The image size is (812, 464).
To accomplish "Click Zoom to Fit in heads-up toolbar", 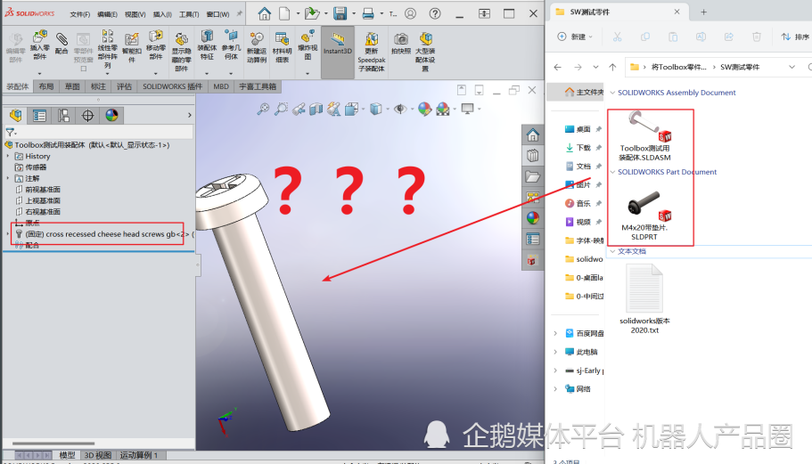I will click(x=263, y=109).
